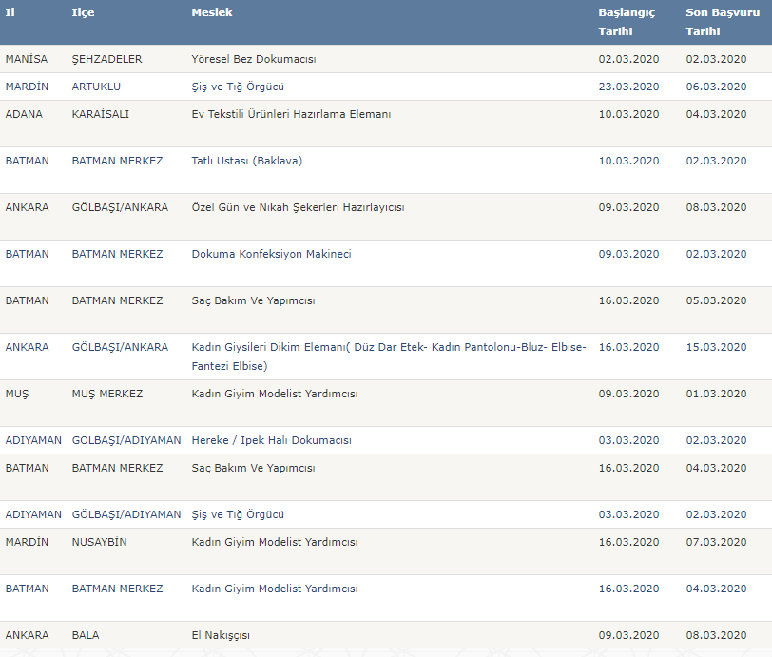
Task: Select the Tatlı Ustası (Baklava) row
Action: (x=246, y=161)
